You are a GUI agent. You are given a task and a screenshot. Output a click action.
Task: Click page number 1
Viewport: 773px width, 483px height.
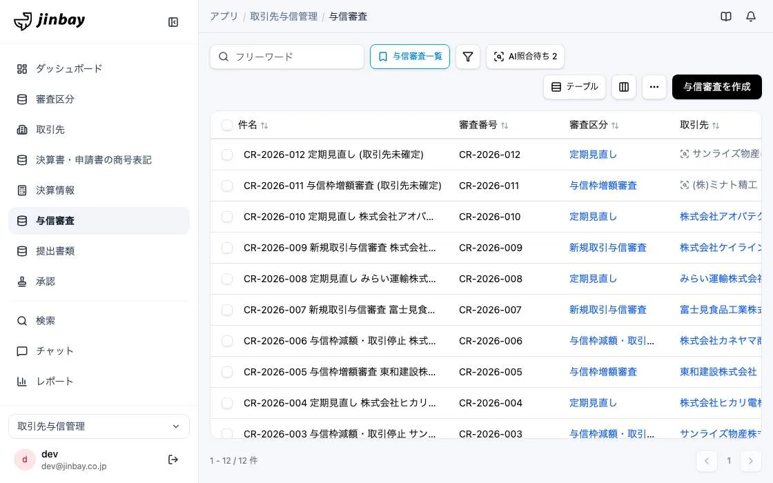click(x=729, y=461)
